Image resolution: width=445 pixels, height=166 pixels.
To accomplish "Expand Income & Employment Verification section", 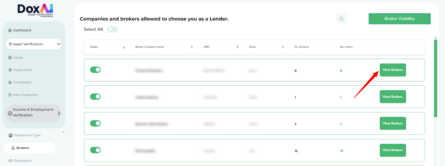I will coord(59,113).
